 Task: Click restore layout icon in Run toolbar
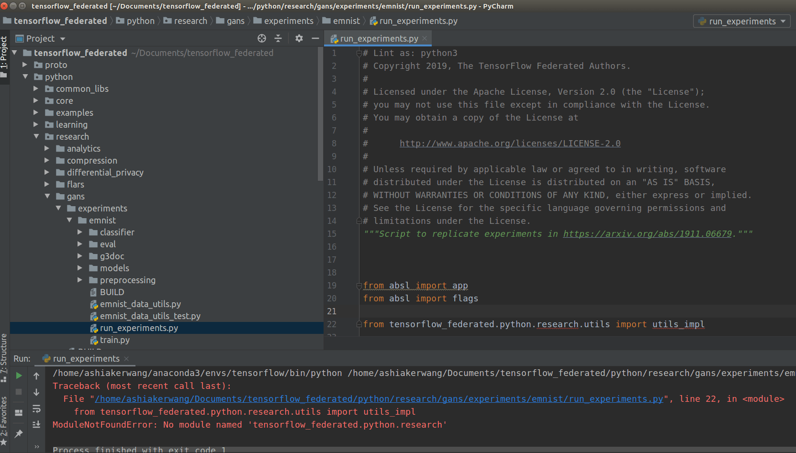coord(19,412)
